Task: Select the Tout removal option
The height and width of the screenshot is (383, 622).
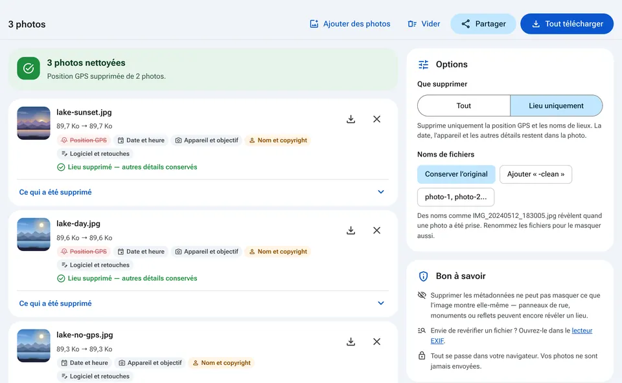Action: click(x=464, y=105)
